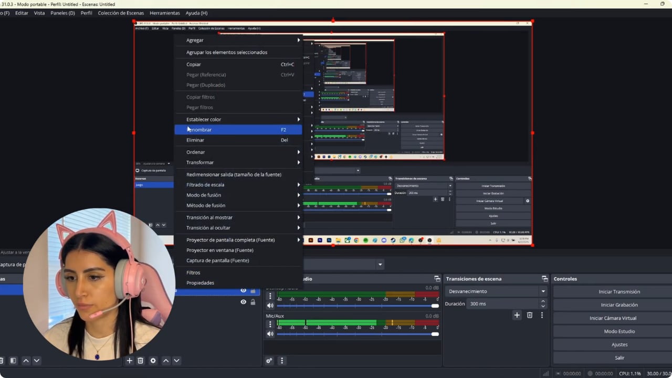
Task: Open advanced audio properties gears icon
Action: click(x=269, y=361)
